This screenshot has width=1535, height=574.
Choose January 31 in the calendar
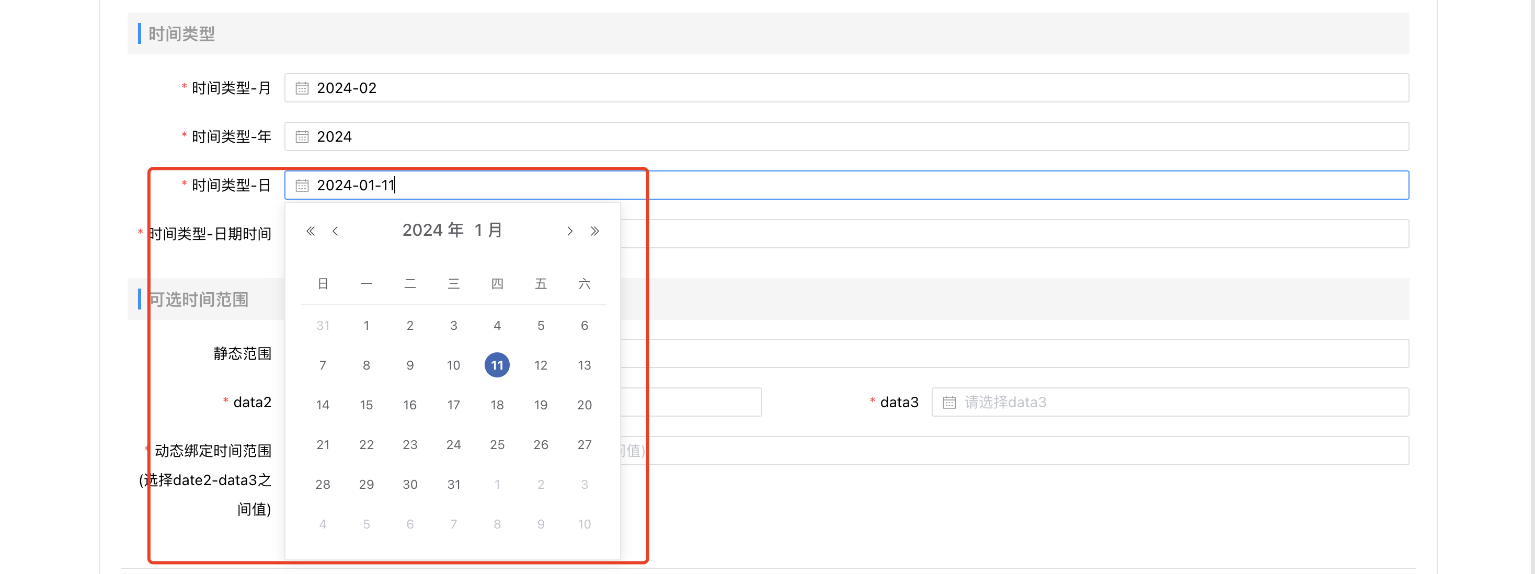click(x=453, y=485)
